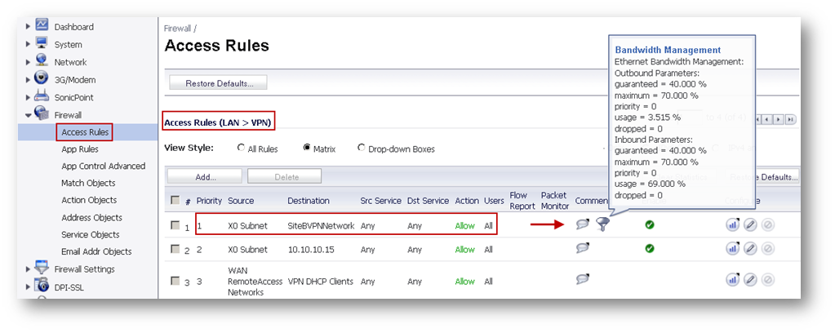Click the Add... button
Image resolution: width=835 pixels, height=333 pixels.
tap(205, 177)
